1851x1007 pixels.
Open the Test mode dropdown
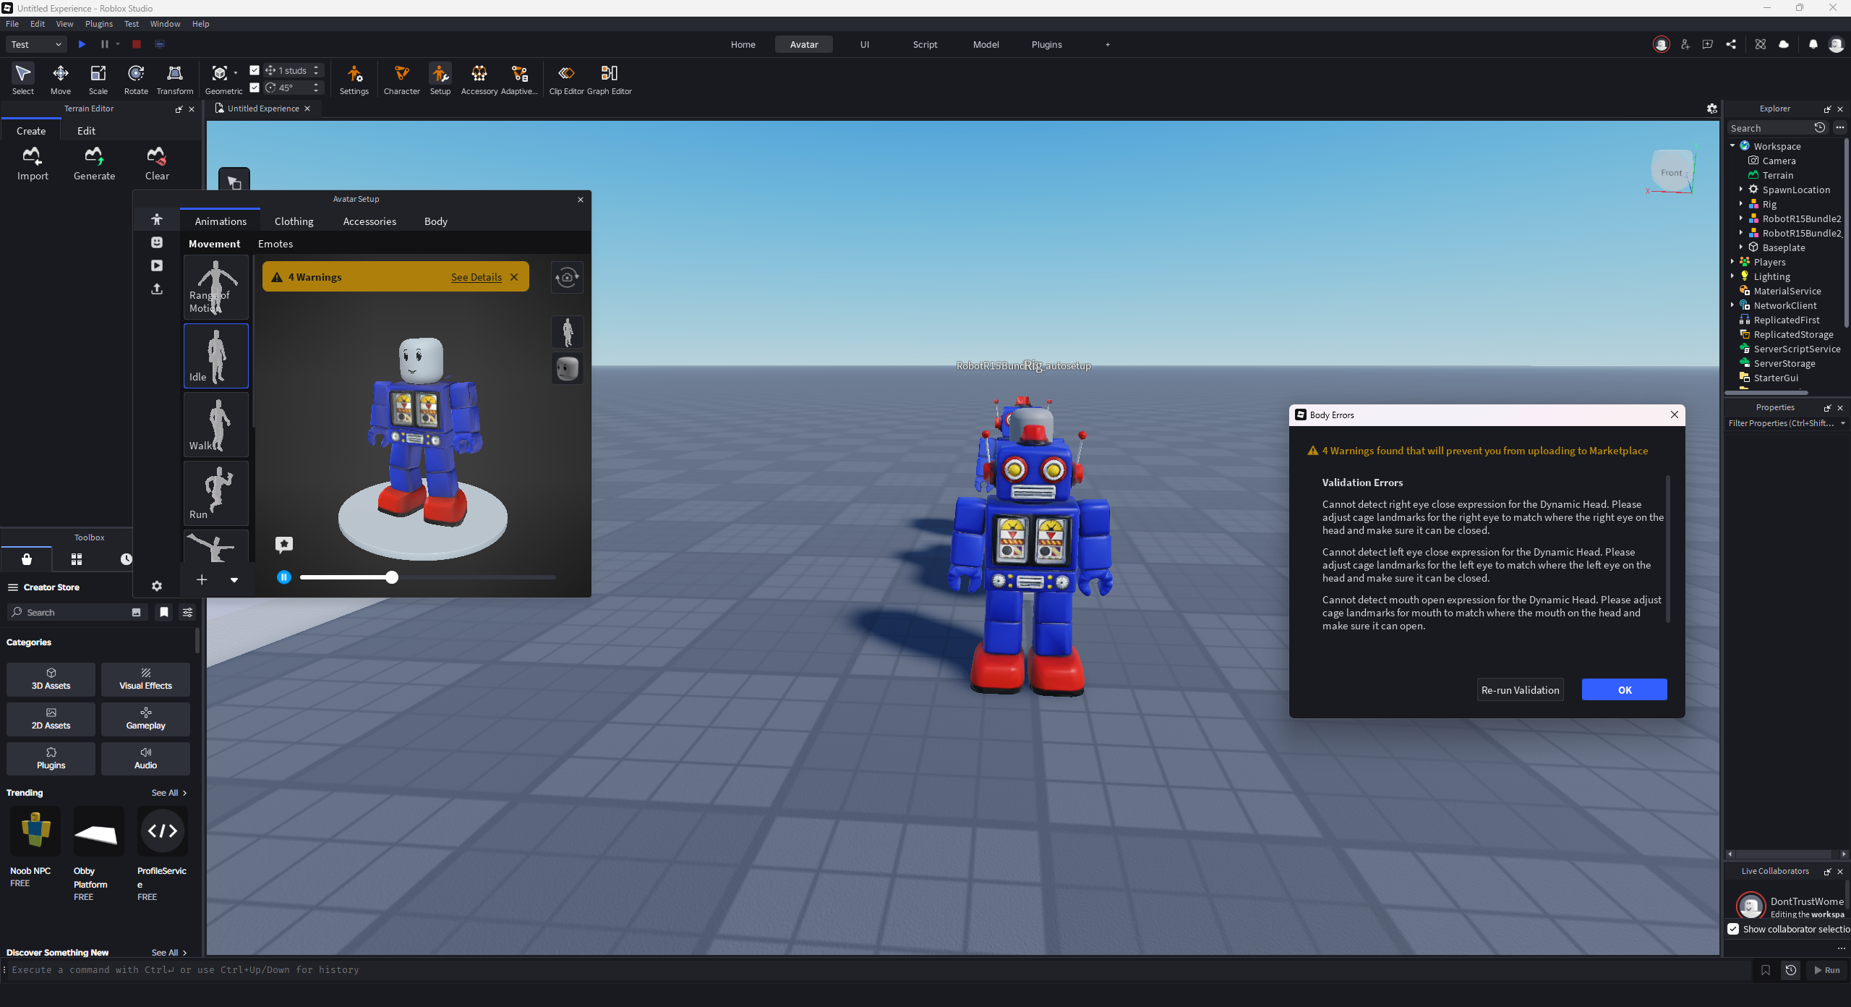coord(36,44)
